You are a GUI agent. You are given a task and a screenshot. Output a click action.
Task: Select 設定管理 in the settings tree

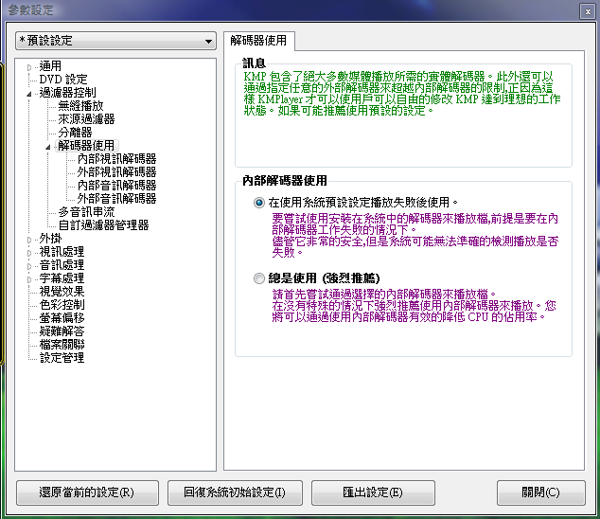[x=62, y=358]
